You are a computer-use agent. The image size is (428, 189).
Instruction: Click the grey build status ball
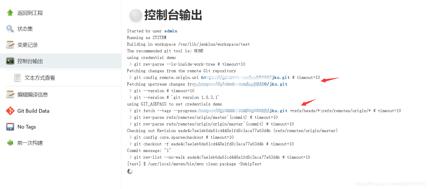136,15
